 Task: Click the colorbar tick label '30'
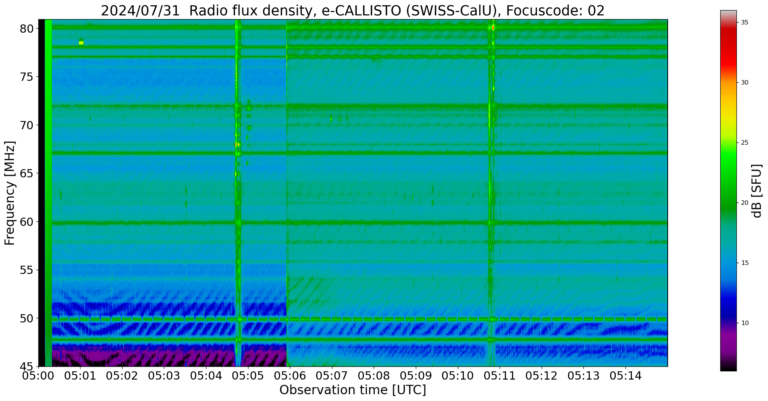744,83
